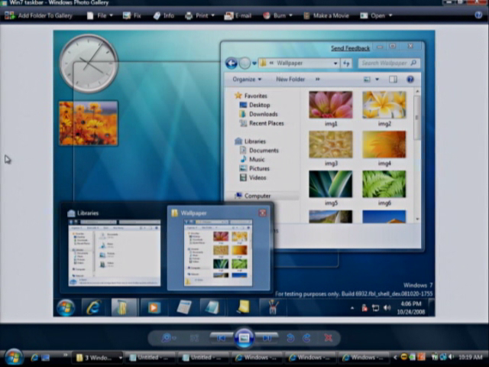Open the Fix panel in Photo Gallery

pyautogui.click(x=132, y=15)
